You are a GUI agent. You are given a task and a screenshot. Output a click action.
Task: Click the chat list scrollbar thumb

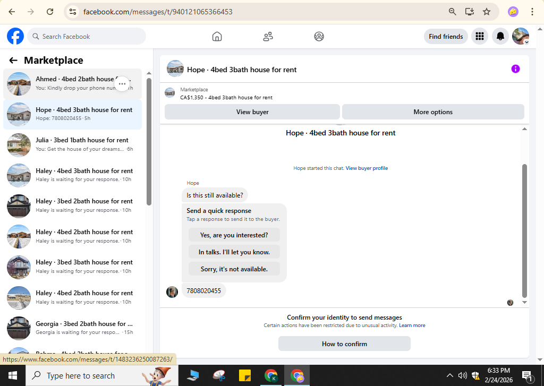click(149, 142)
